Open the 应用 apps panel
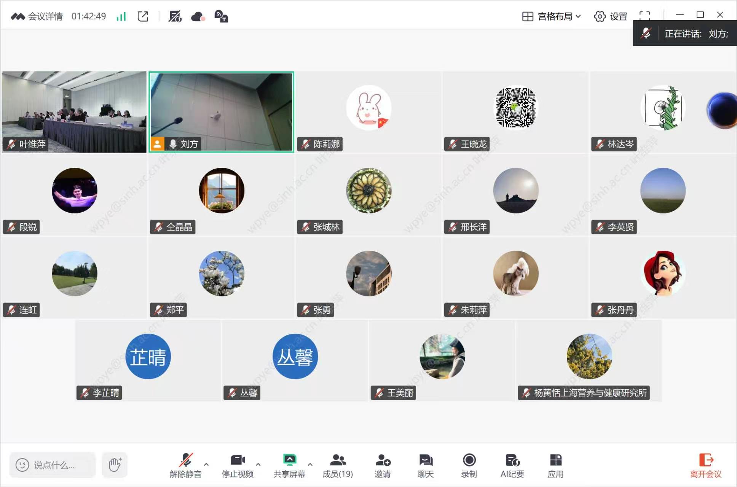This screenshot has height=487, width=737. pos(555,465)
